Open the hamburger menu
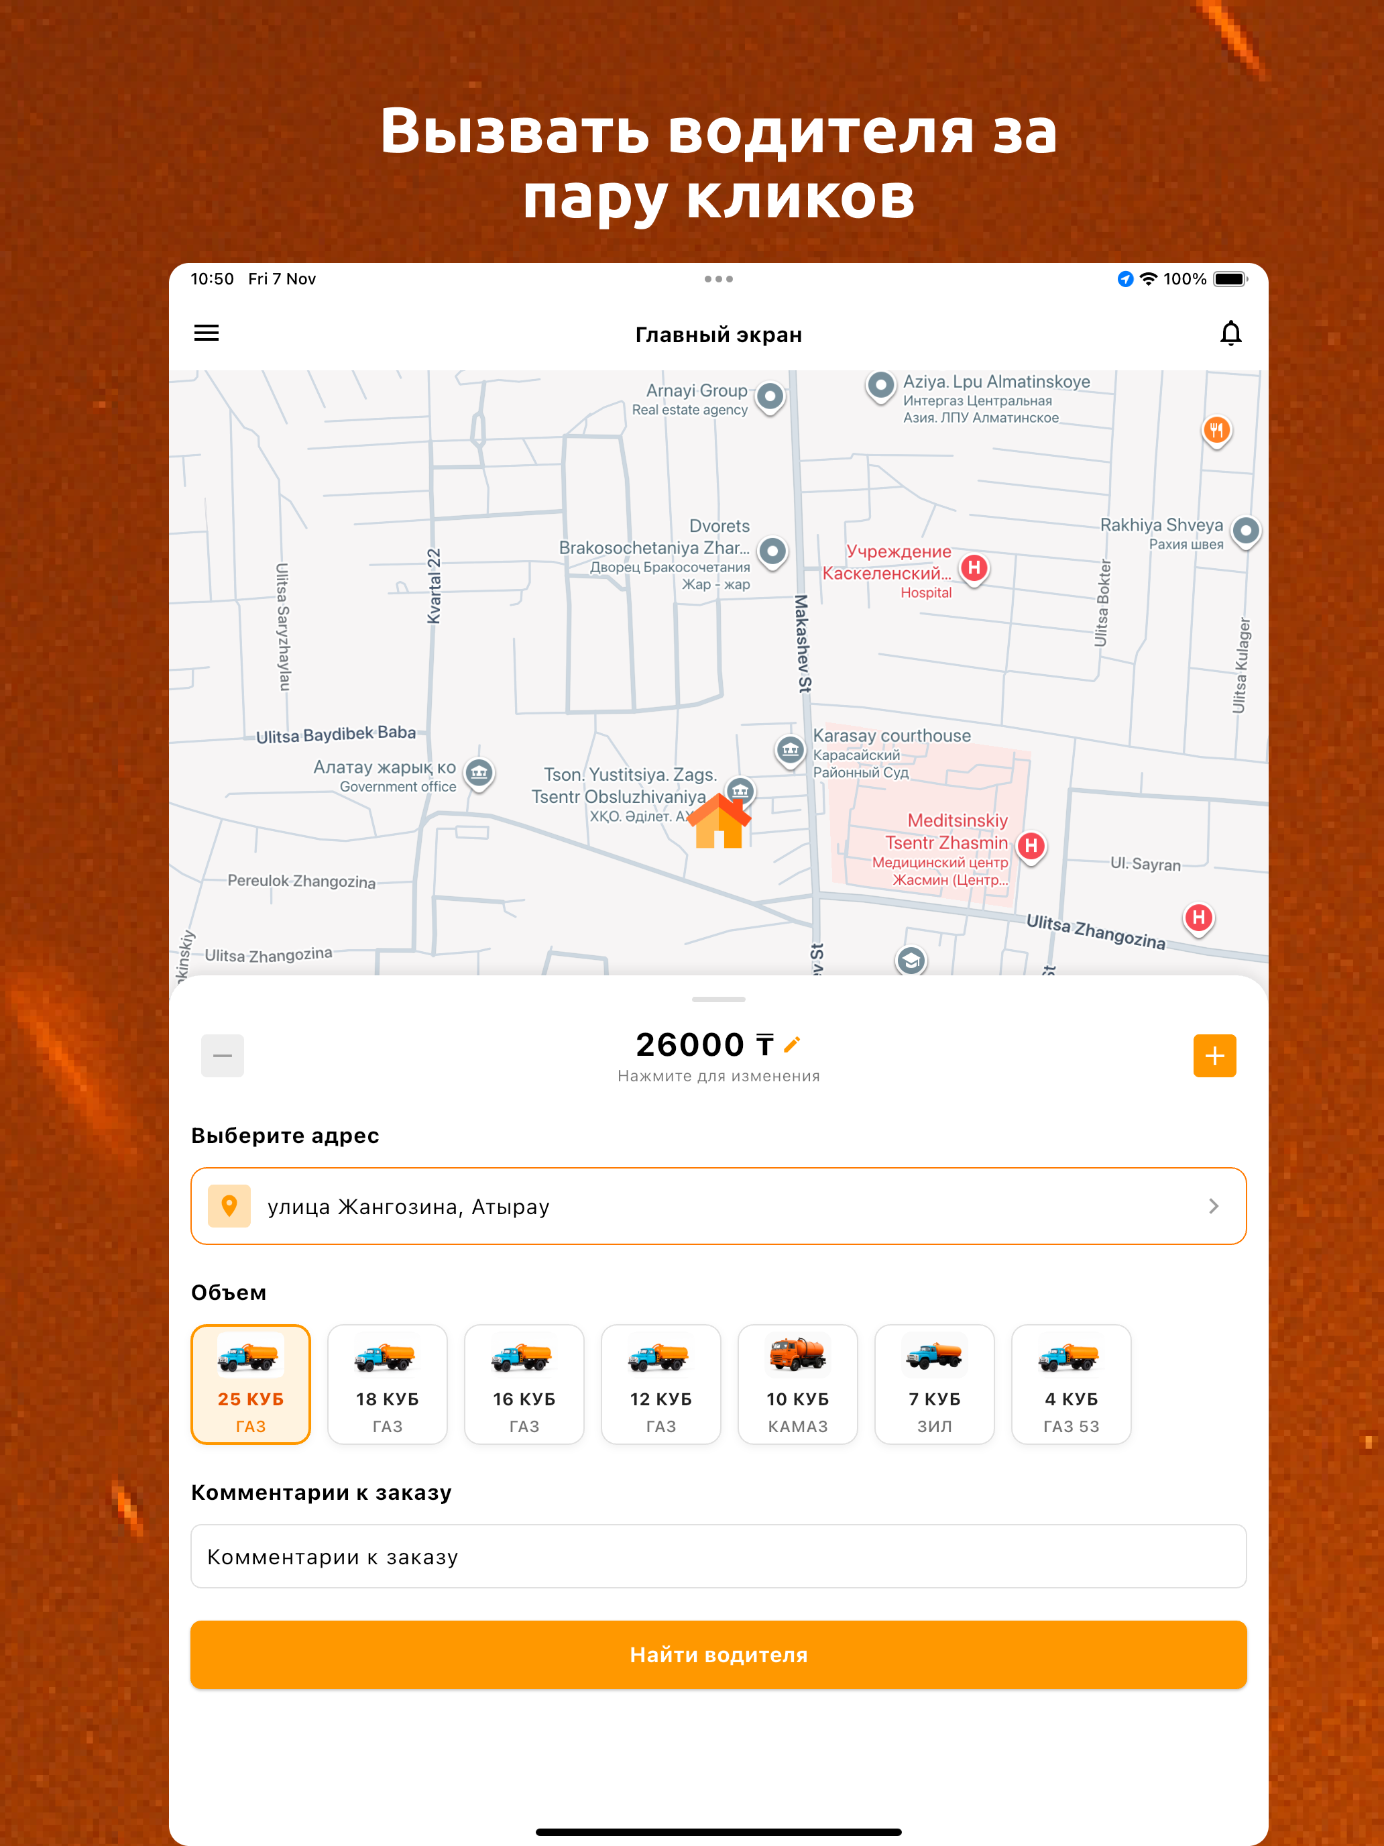This screenshot has height=1846, width=1384. 206,333
